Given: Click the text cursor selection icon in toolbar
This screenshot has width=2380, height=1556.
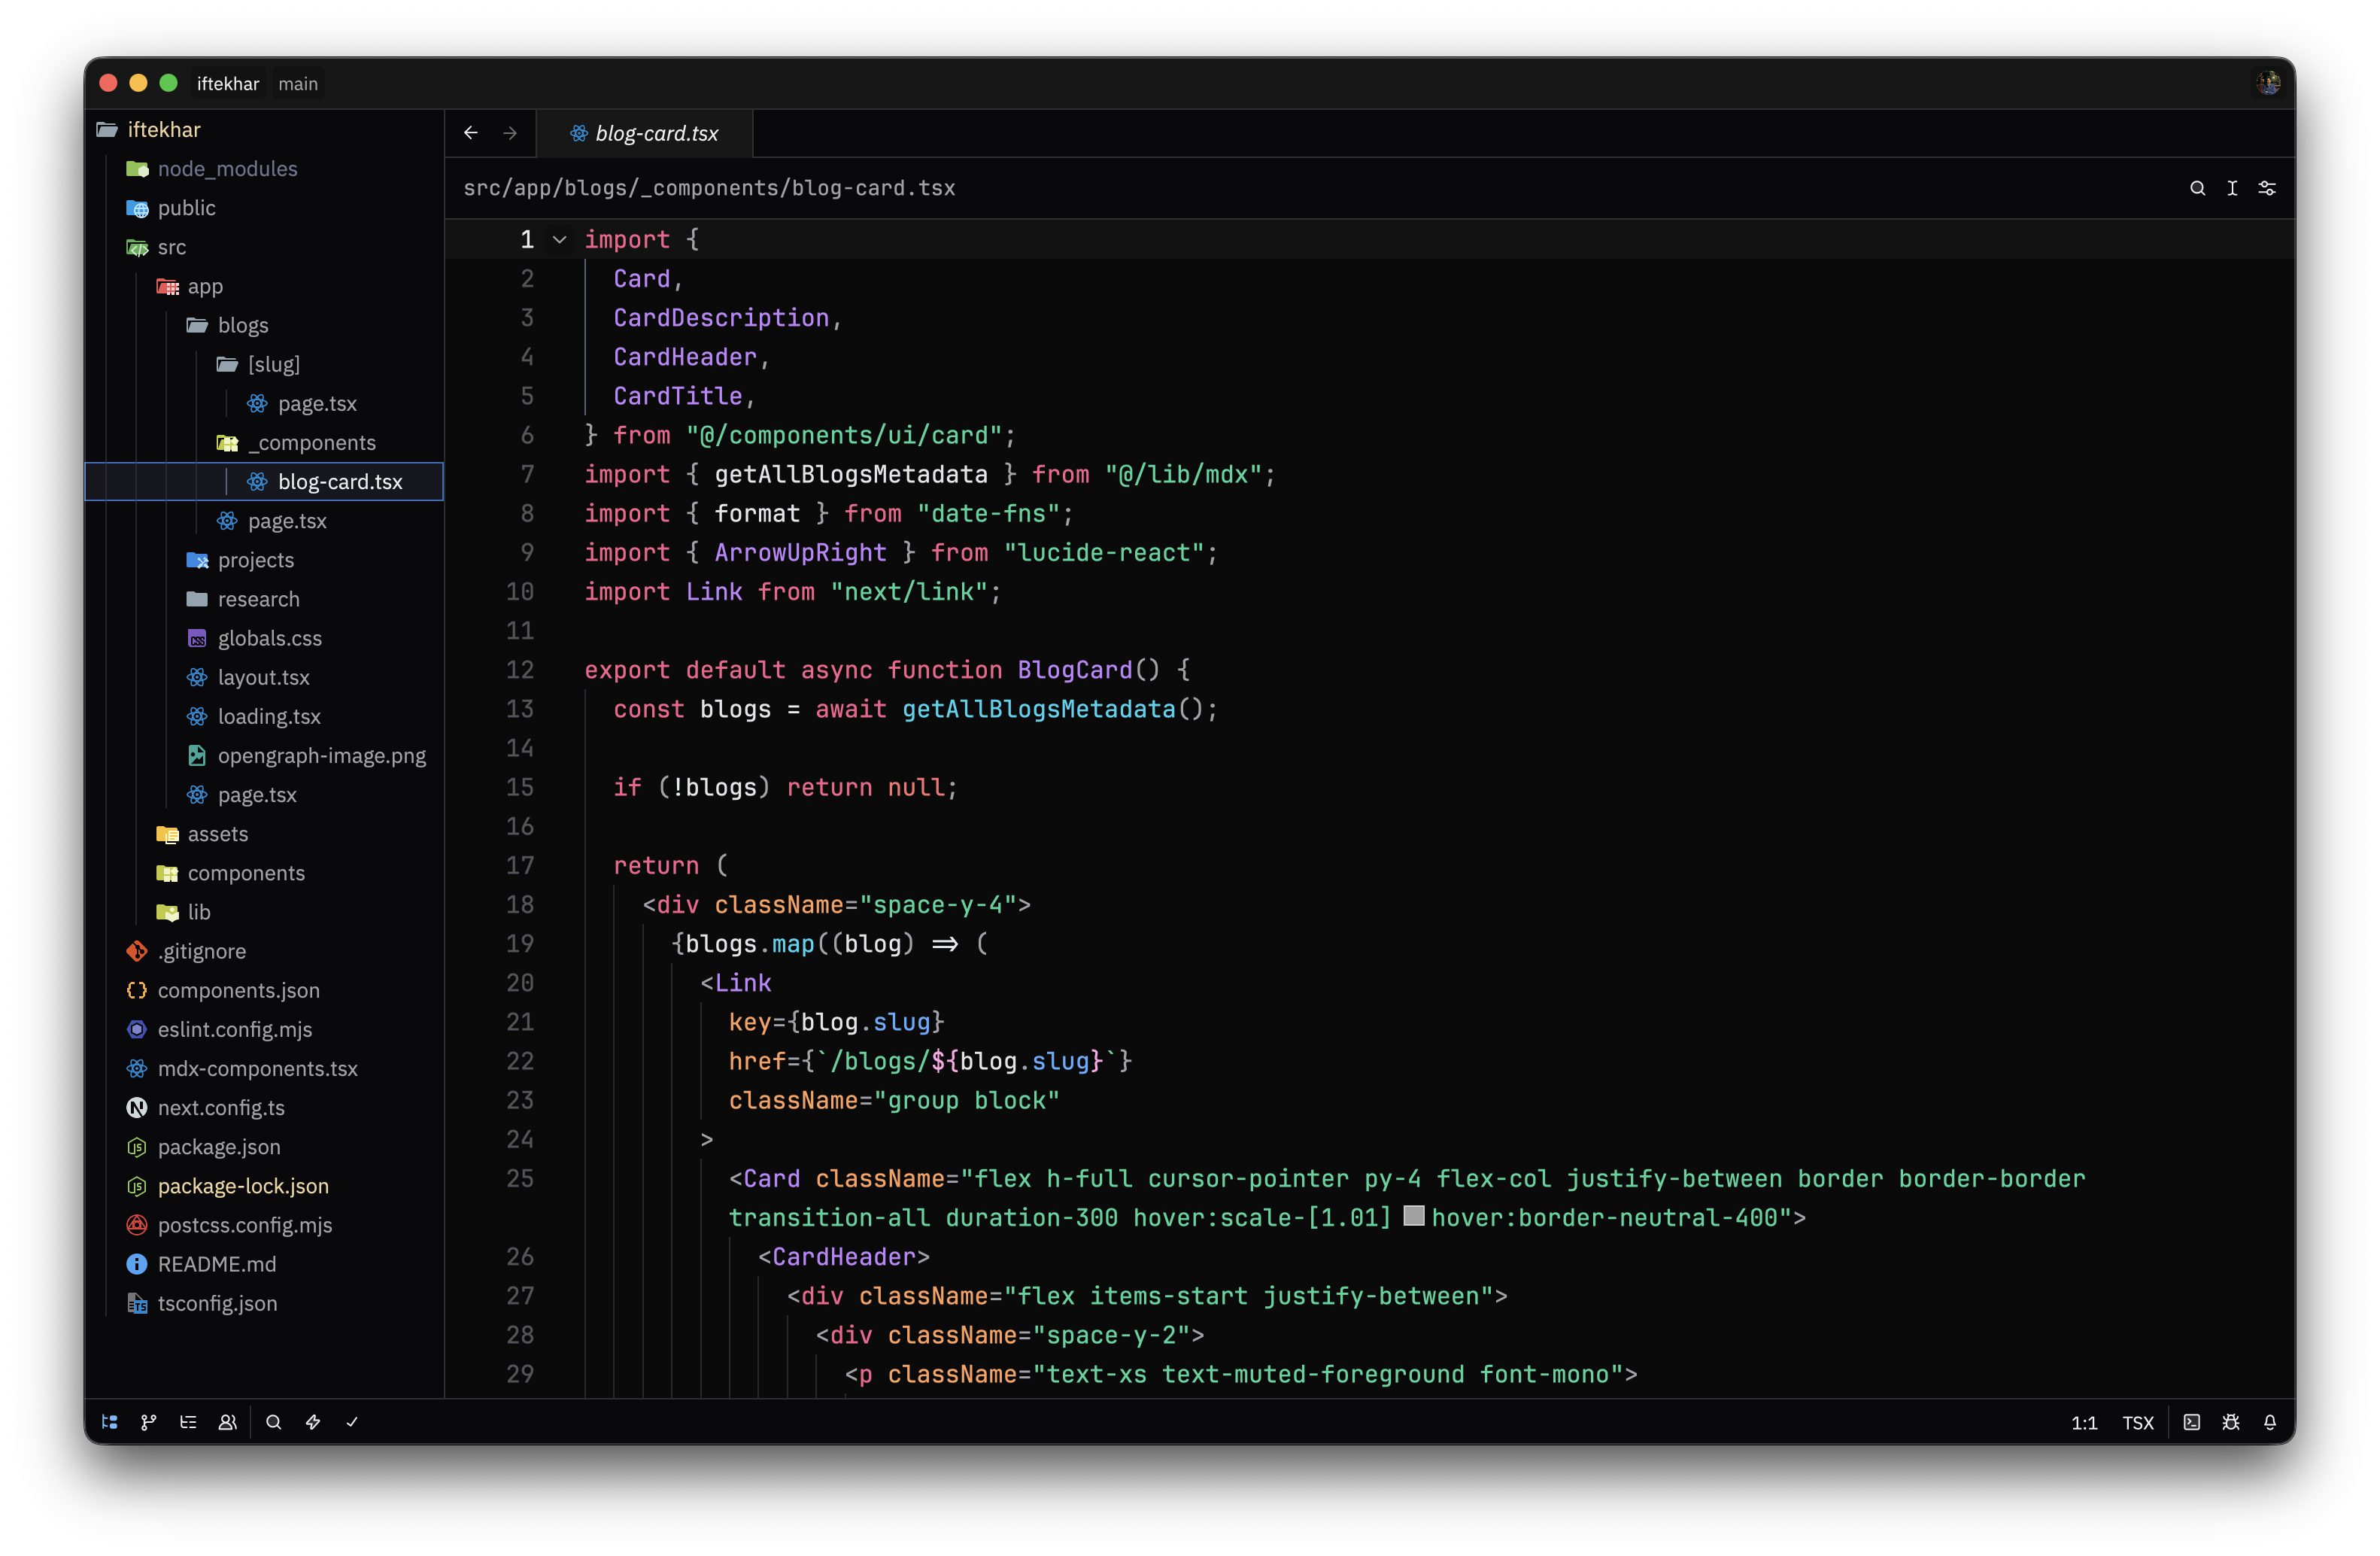Looking at the screenshot, I should [2232, 188].
